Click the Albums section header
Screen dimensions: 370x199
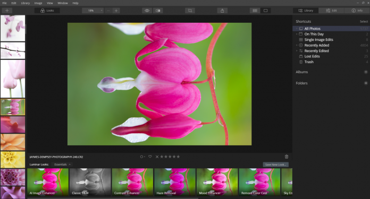pos(302,72)
